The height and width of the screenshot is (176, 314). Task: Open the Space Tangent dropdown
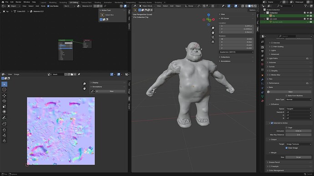point(299,109)
